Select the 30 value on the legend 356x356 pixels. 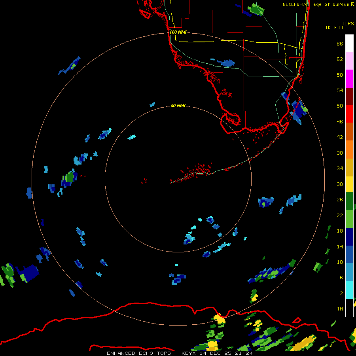pyautogui.click(x=340, y=184)
